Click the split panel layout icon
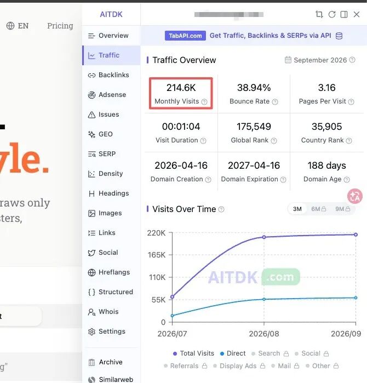Image resolution: width=367 pixels, height=383 pixels. 344,14
